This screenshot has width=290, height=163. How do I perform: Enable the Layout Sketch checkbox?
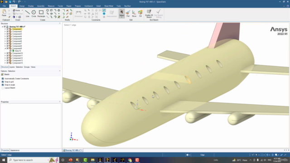tap(3, 88)
